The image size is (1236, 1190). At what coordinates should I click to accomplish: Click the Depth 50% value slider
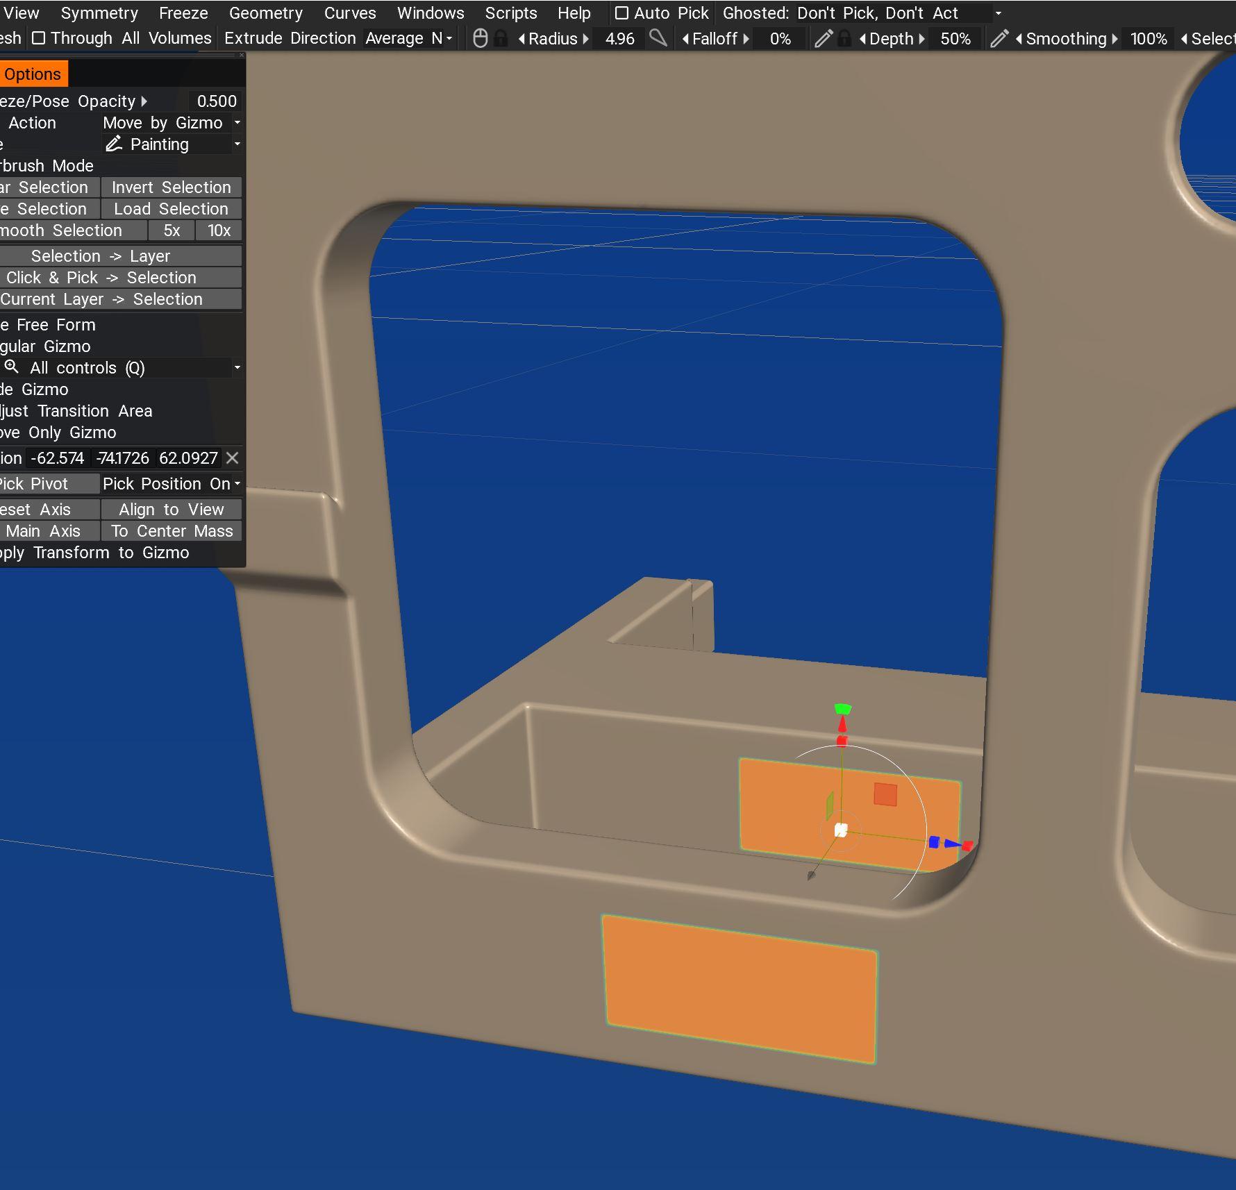pos(955,39)
